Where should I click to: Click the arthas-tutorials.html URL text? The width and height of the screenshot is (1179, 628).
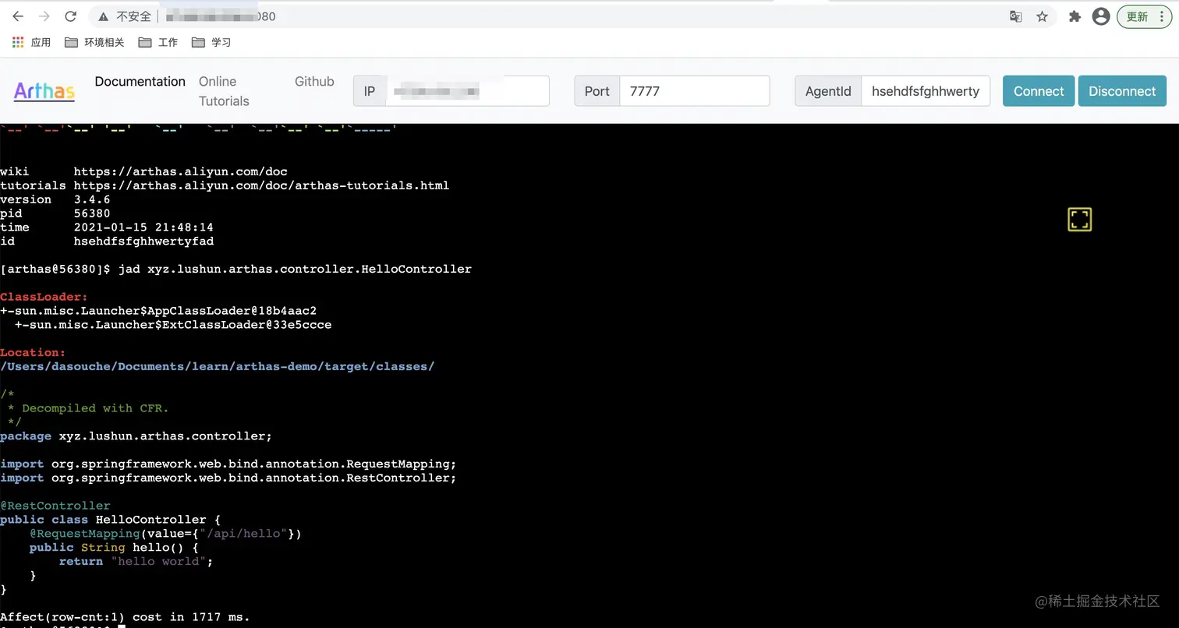point(261,185)
